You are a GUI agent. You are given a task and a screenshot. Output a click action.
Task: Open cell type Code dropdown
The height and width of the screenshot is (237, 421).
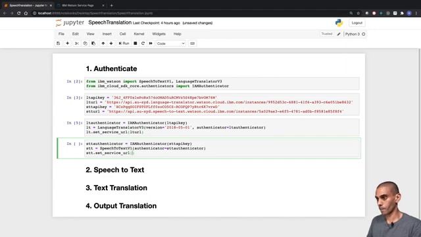coord(171,43)
